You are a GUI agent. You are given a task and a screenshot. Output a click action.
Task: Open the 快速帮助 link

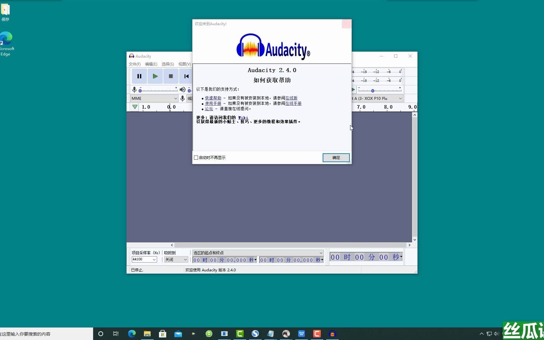click(x=213, y=98)
